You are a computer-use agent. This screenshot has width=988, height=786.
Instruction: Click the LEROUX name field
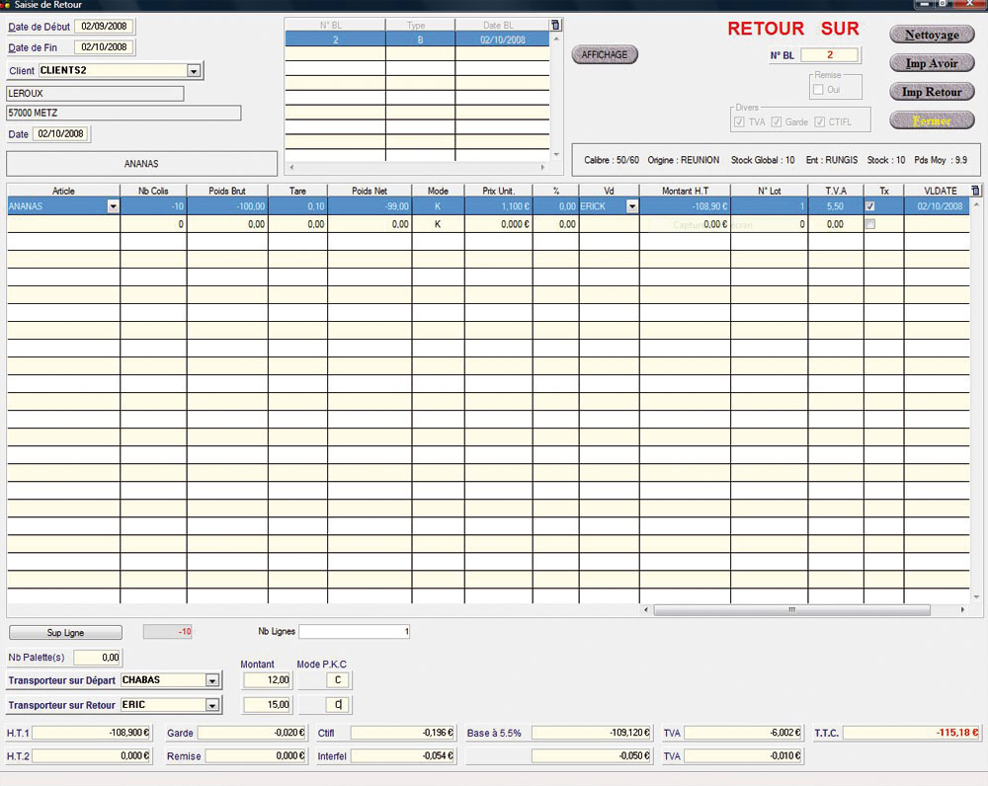[x=95, y=93]
